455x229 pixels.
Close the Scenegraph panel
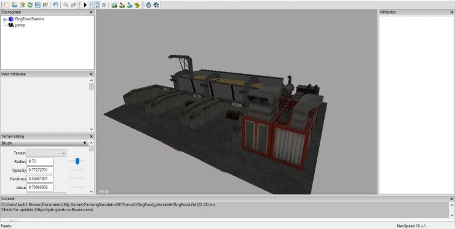click(91, 12)
